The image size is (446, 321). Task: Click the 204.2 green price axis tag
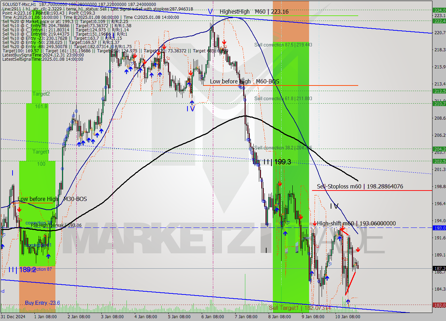click(x=439, y=149)
